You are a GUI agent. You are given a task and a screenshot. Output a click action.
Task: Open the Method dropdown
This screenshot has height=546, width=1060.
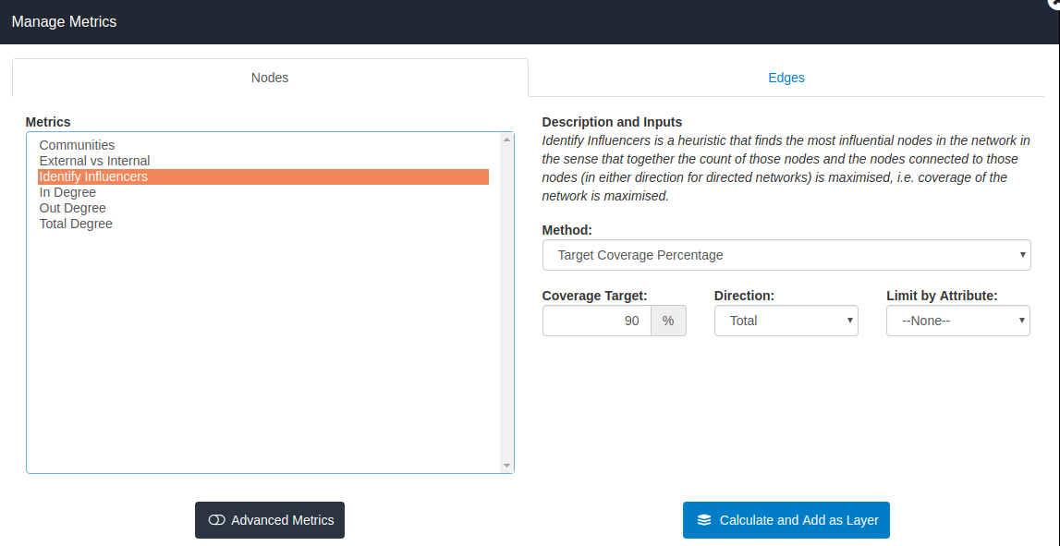pyautogui.click(x=786, y=255)
